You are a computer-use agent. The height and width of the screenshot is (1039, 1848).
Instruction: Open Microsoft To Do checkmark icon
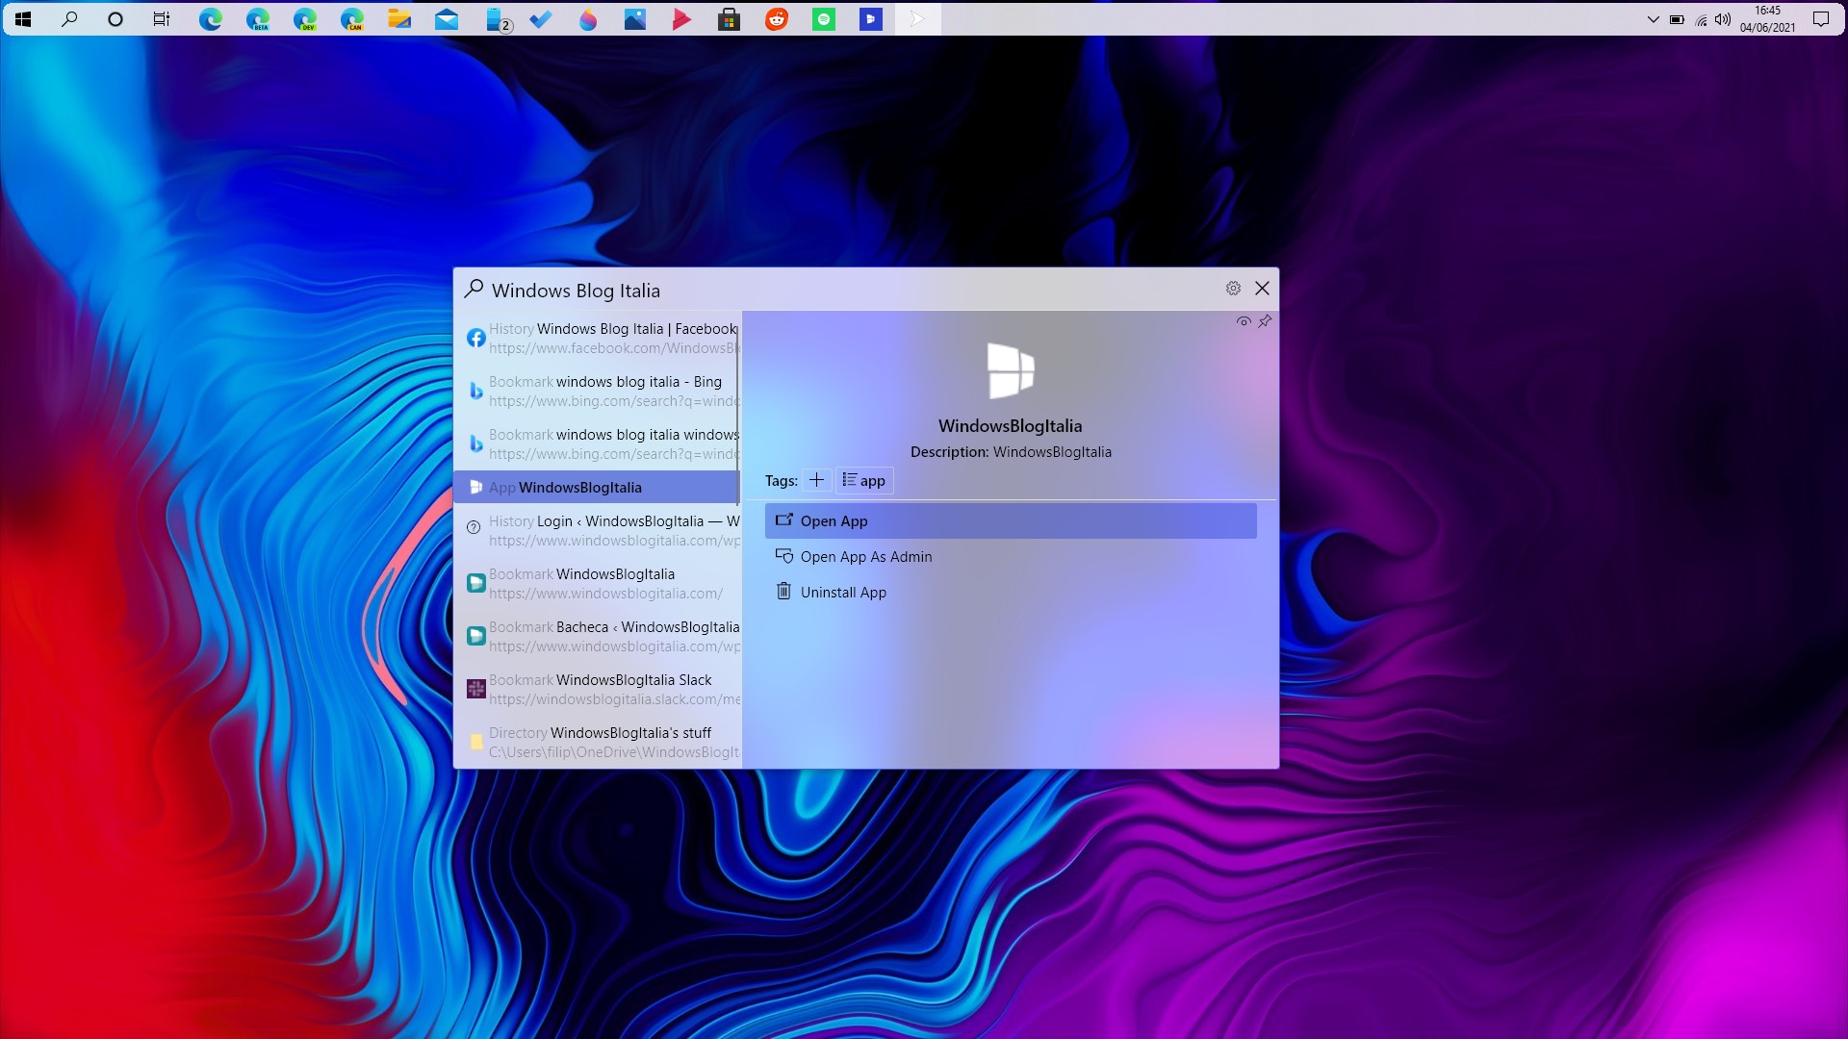(540, 18)
